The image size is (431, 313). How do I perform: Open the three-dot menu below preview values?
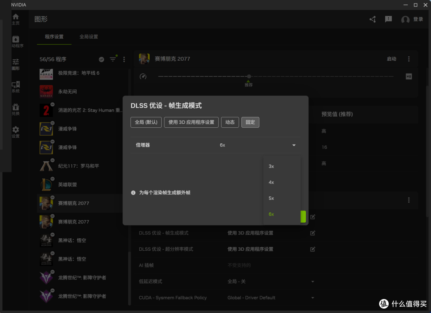[x=409, y=200]
